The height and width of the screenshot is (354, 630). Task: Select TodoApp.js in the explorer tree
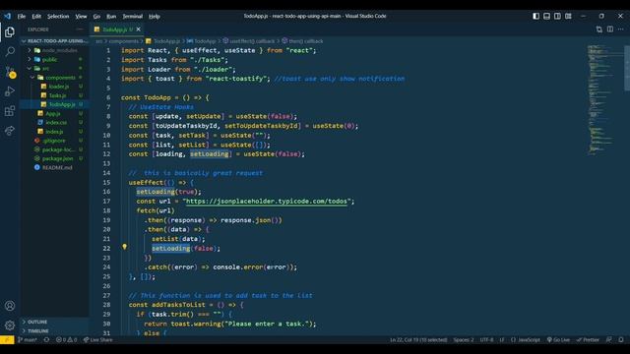pyautogui.click(x=55, y=104)
